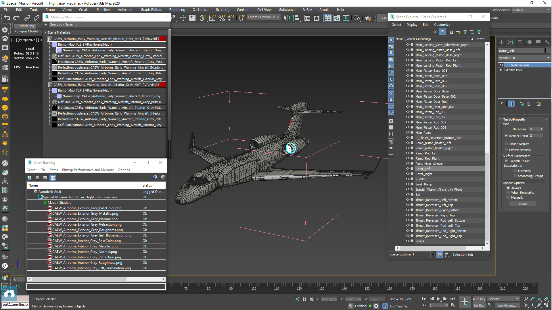Click the Key Filters button
Viewport: 552px width, 310px height.
tap(507, 306)
